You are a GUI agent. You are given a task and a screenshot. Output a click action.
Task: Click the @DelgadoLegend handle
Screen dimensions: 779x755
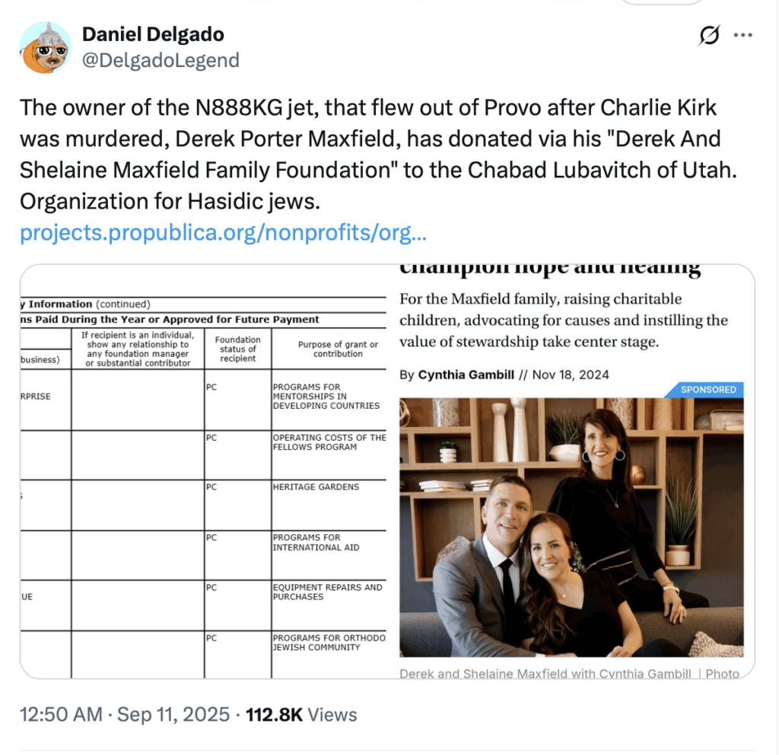[x=161, y=60]
